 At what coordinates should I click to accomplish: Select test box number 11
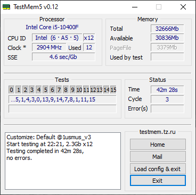click(86, 90)
